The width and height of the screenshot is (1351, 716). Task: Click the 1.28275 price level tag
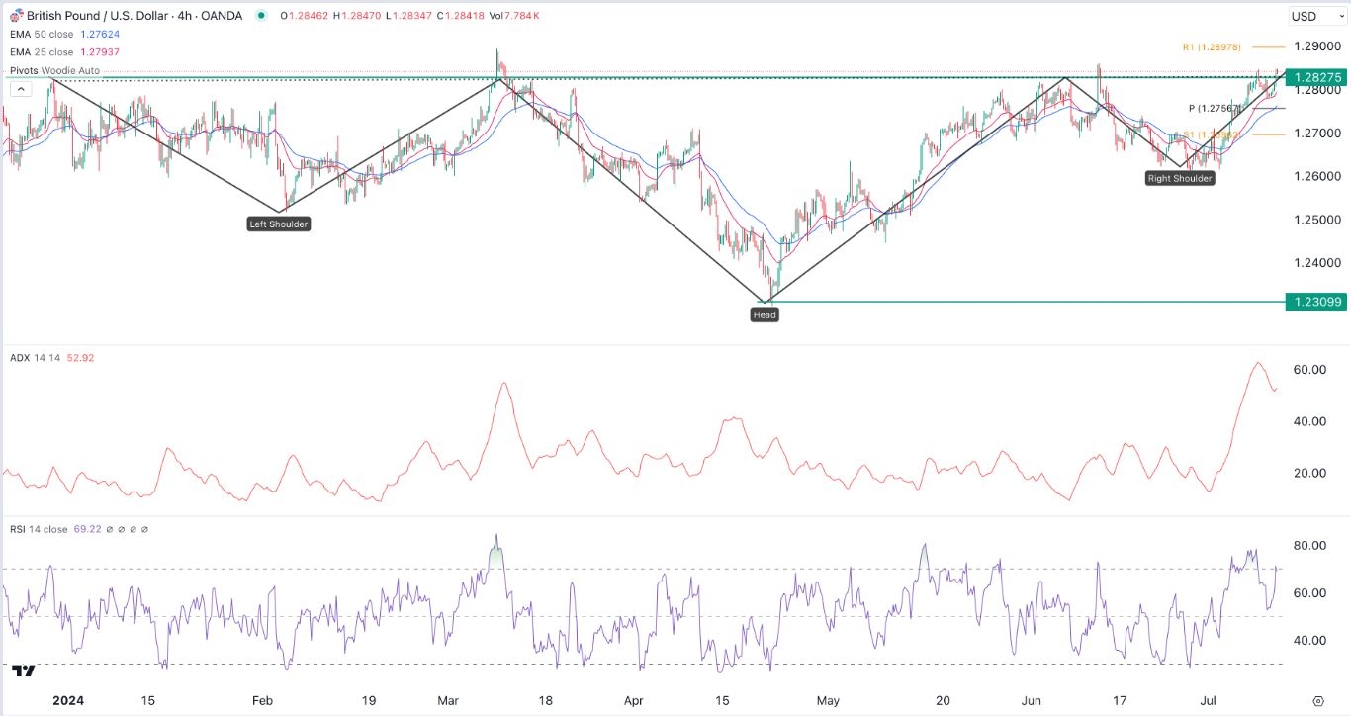pyautogui.click(x=1315, y=76)
